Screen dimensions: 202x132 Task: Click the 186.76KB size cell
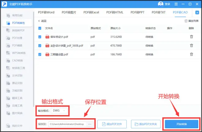click(116, 54)
